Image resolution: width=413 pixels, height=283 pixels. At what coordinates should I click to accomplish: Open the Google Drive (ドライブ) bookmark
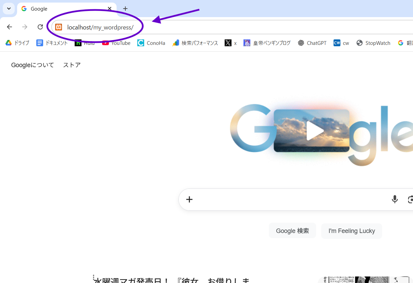coord(17,43)
